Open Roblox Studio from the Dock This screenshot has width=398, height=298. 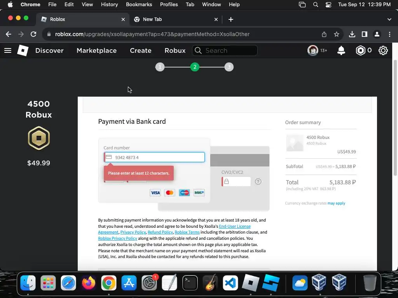(271, 283)
